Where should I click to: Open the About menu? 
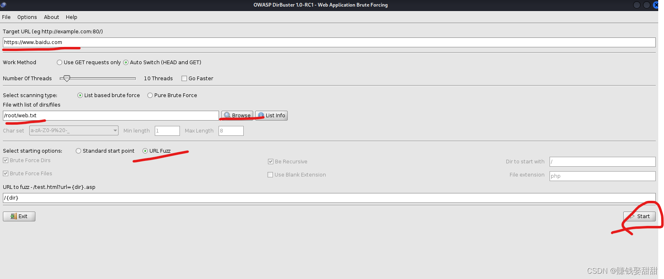pos(51,17)
